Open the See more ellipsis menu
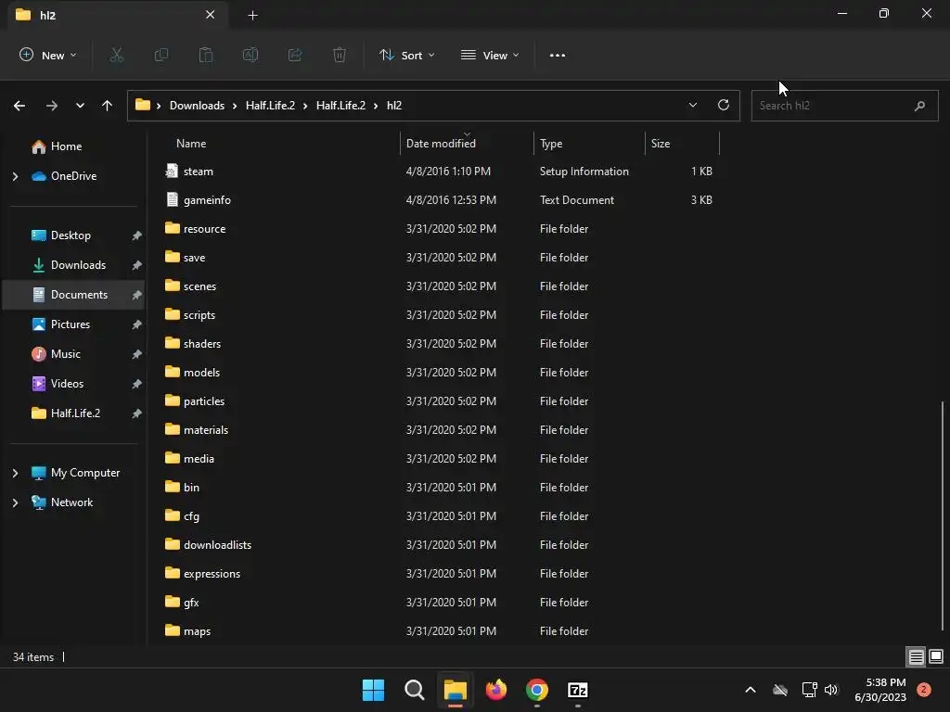Image resolution: width=950 pixels, height=712 pixels. [558, 55]
